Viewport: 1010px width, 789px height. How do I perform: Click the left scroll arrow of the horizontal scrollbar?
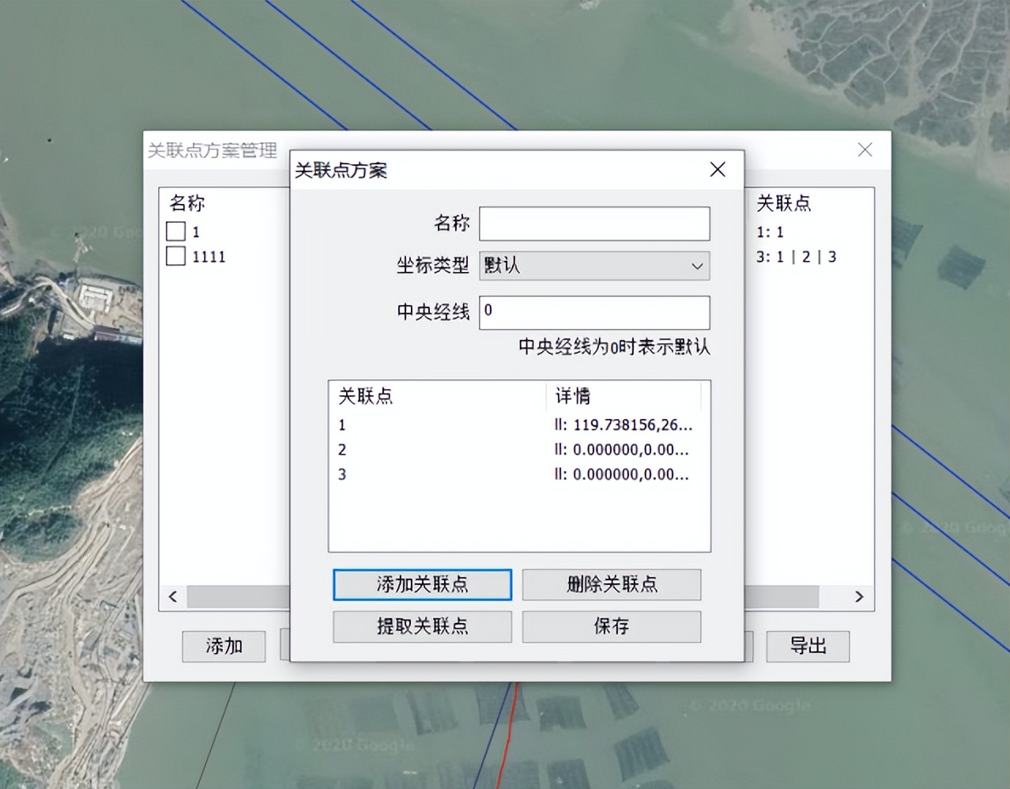(x=171, y=597)
